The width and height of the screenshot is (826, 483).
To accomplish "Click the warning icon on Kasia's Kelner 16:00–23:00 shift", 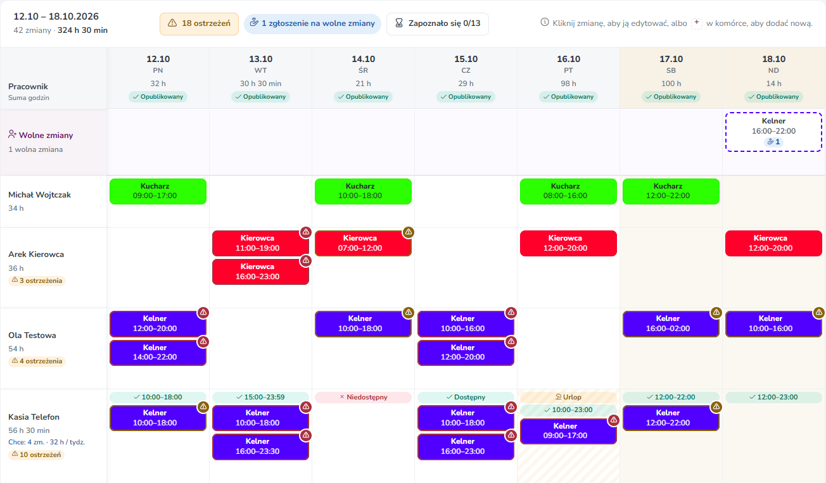I will 511,435.
